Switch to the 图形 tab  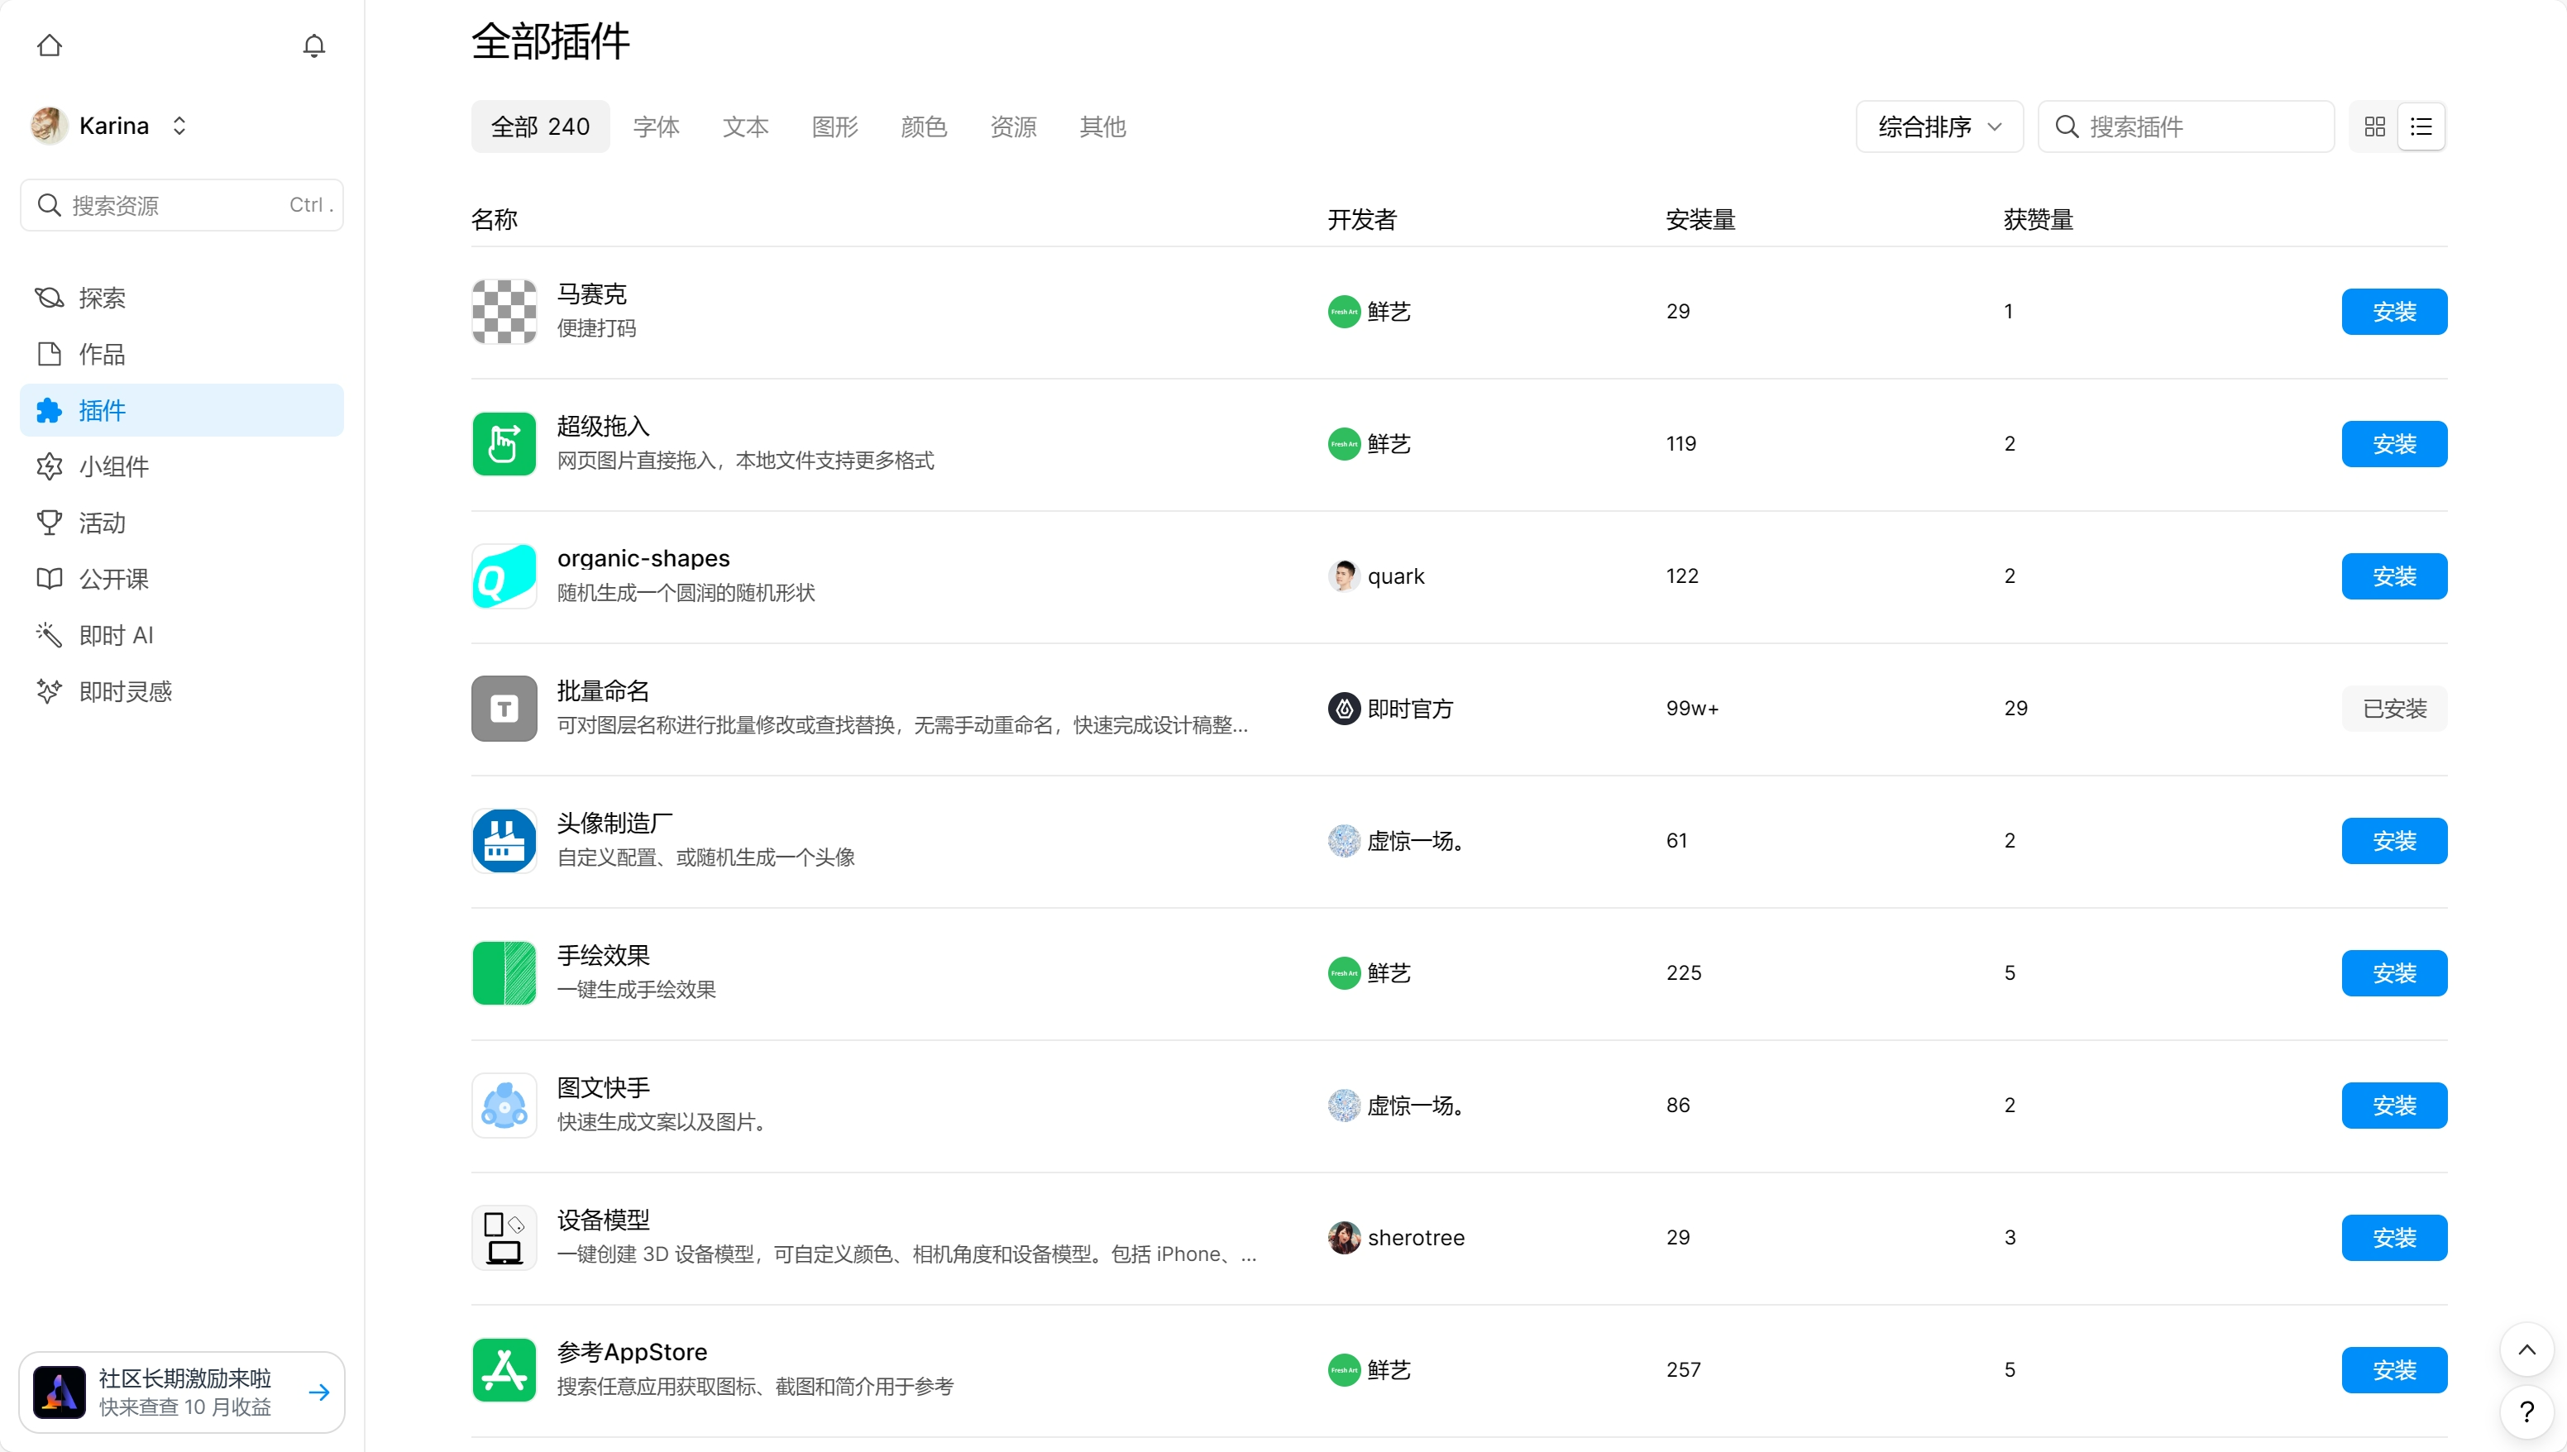tap(834, 127)
